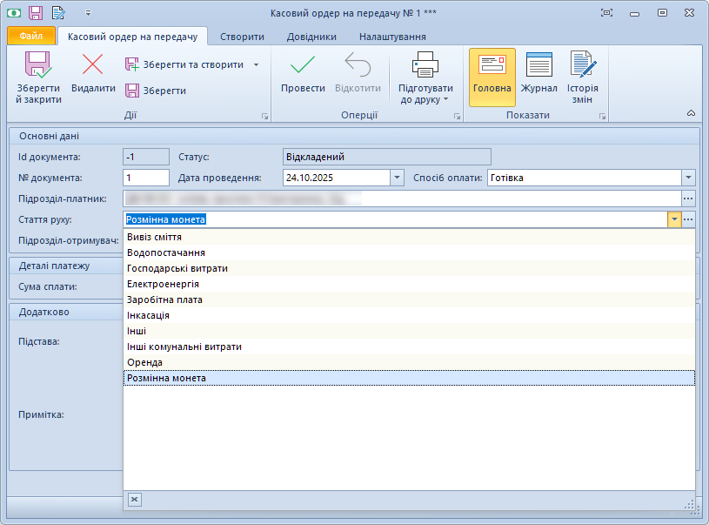Expand the 'Зберегти та створити' split arrow
Screen dimensions: 709x525
click(x=256, y=64)
